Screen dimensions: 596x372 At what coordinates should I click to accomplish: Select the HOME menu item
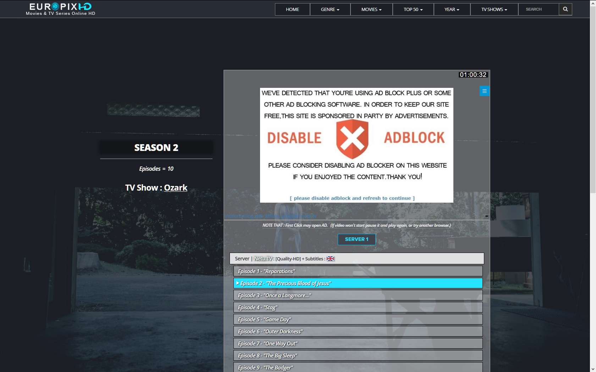292,9
